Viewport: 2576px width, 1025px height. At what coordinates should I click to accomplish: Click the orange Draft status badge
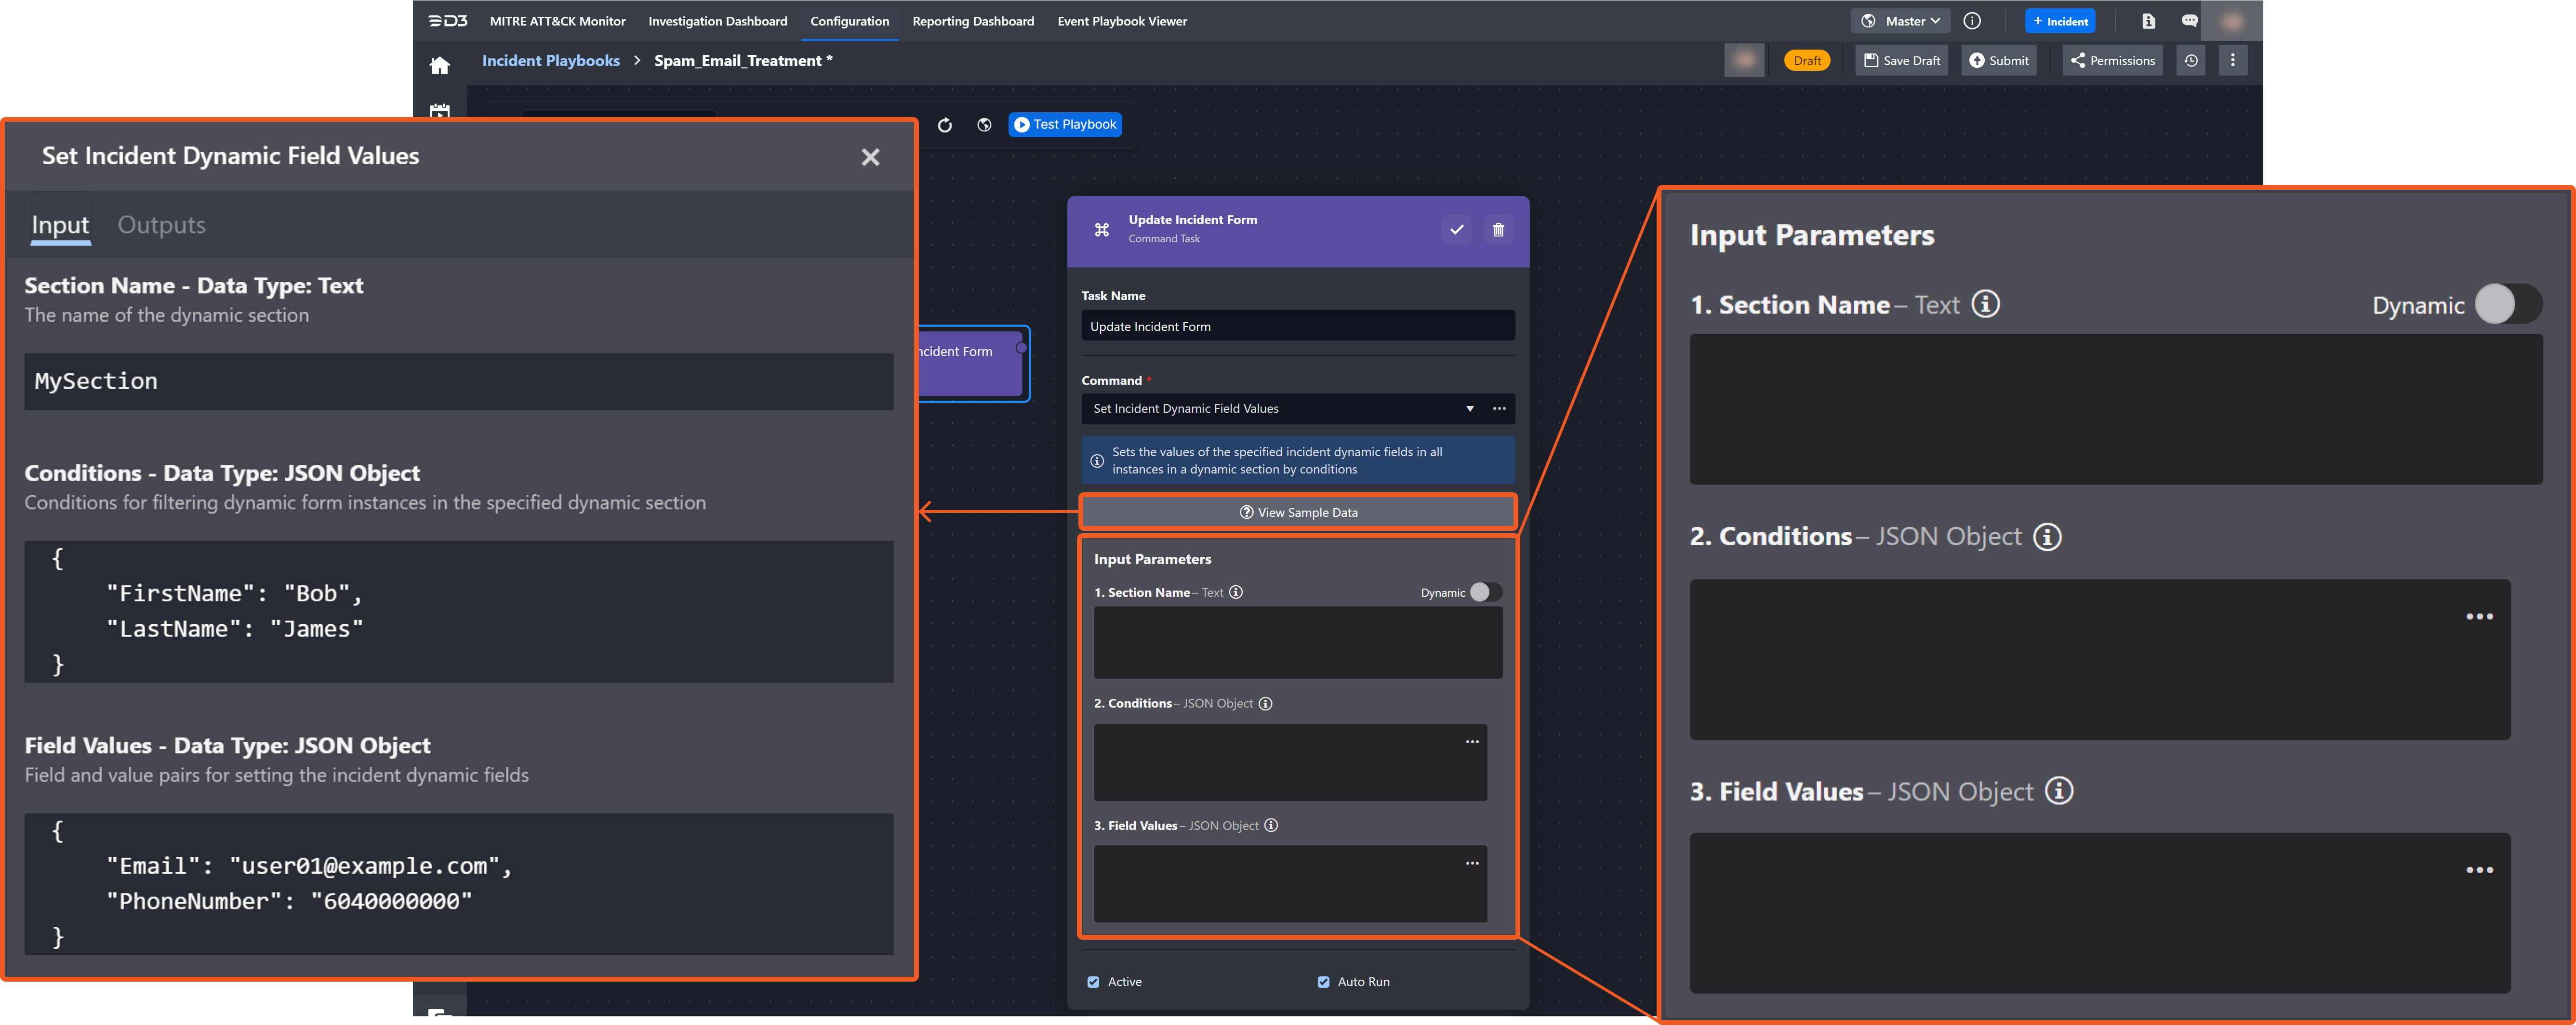click(x=1806, y=61)
